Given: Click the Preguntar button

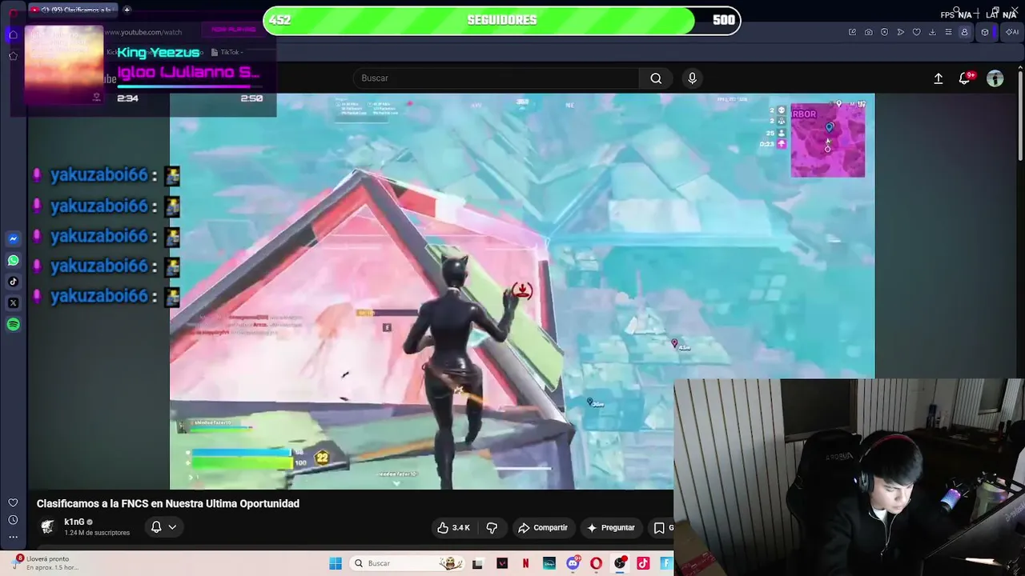Looking at the screenshot, I should (611, 528).
